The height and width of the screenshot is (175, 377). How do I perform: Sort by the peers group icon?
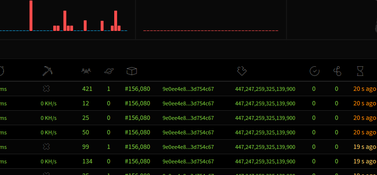point(86,71)
